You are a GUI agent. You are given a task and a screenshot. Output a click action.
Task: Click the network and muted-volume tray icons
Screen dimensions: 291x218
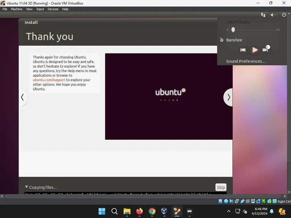241,211
